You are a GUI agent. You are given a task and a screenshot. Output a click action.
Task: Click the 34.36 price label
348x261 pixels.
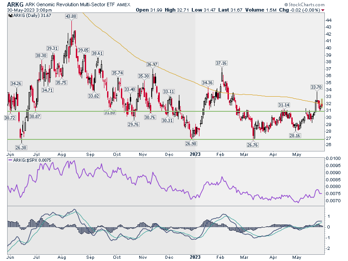tap(207, 83)
